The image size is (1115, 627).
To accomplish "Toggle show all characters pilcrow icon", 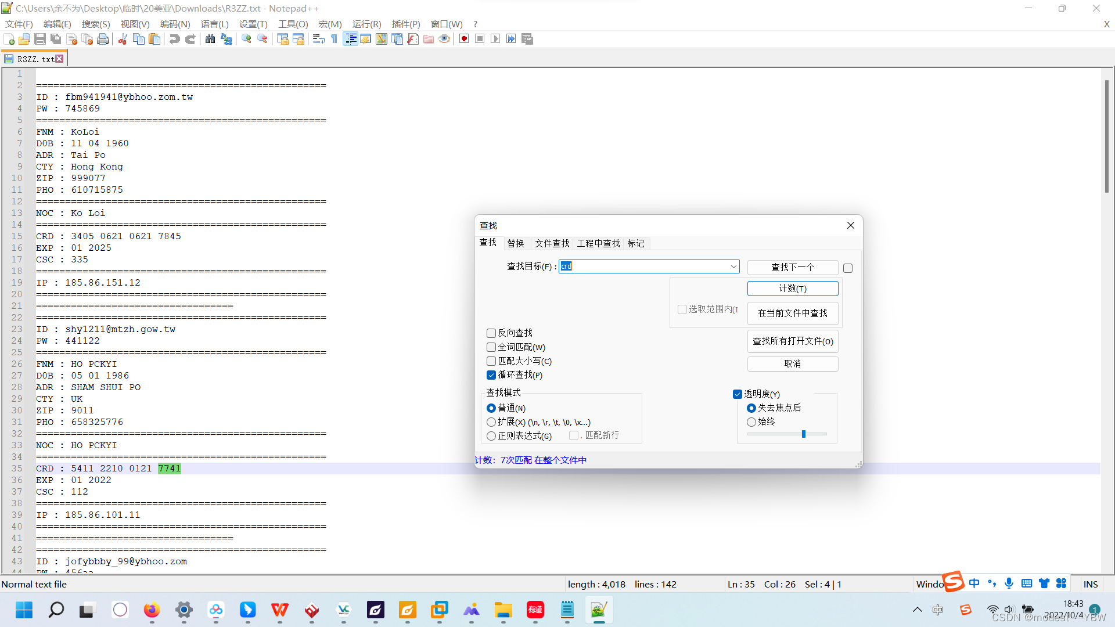I will (334, 39).
